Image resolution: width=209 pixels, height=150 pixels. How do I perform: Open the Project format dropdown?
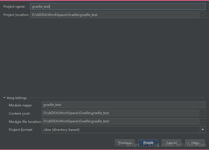[x=203, y=130]
